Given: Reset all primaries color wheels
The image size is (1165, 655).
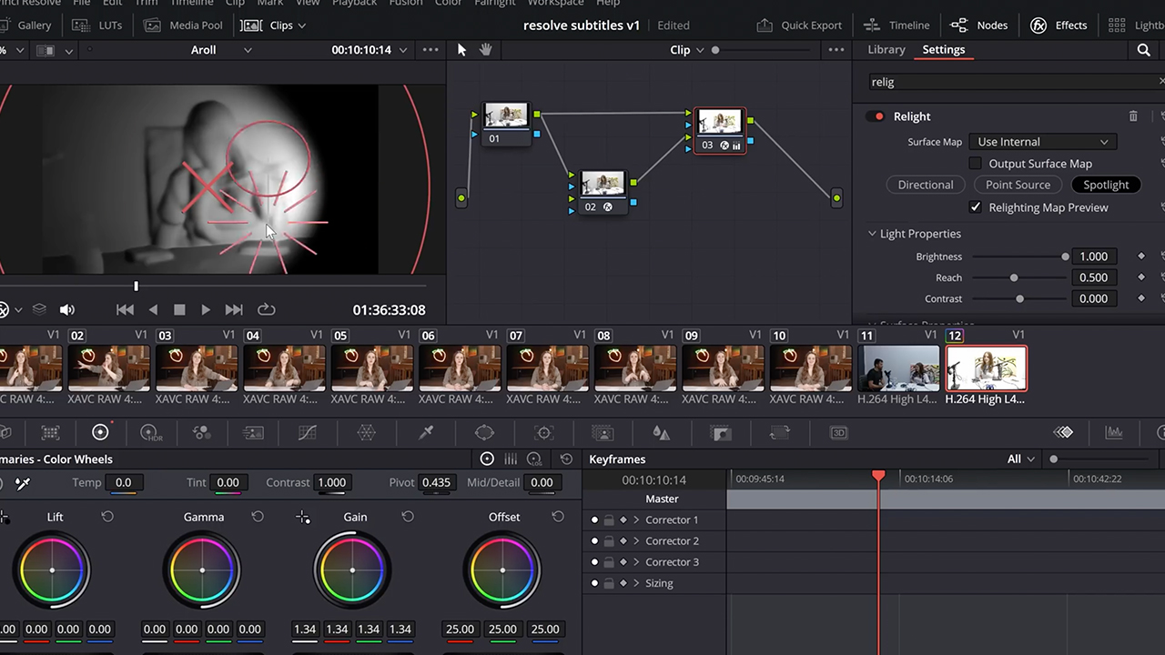Looking at the screenshot, I should point(567,459).
